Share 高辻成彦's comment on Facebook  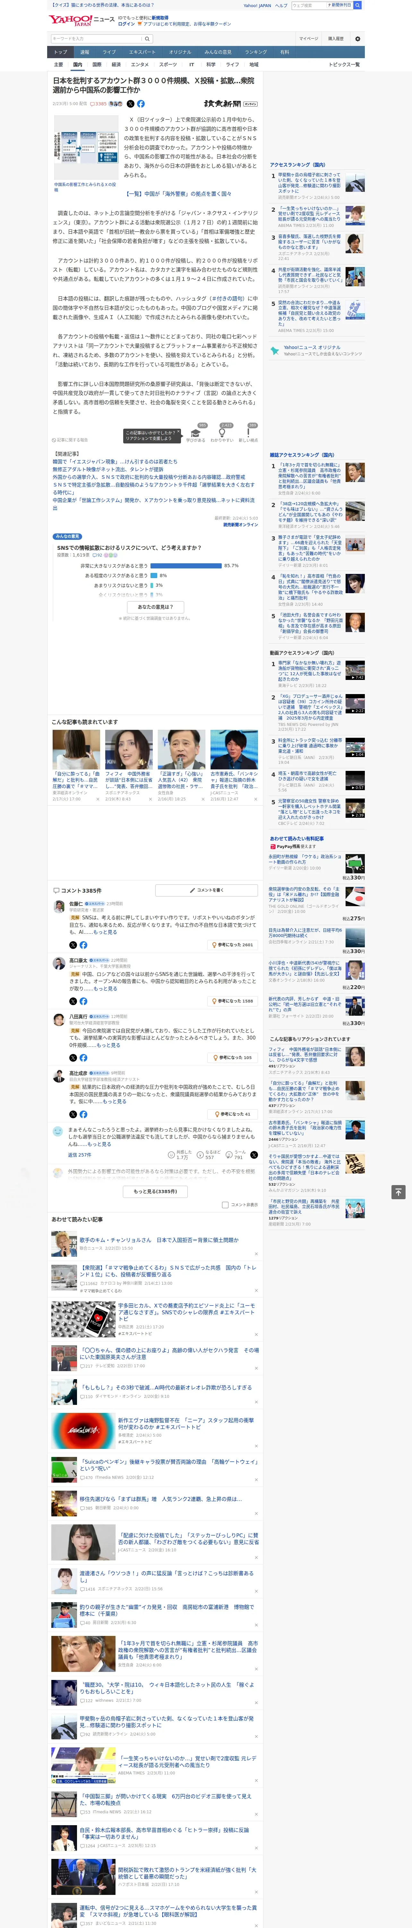(x=83, y=1114)
